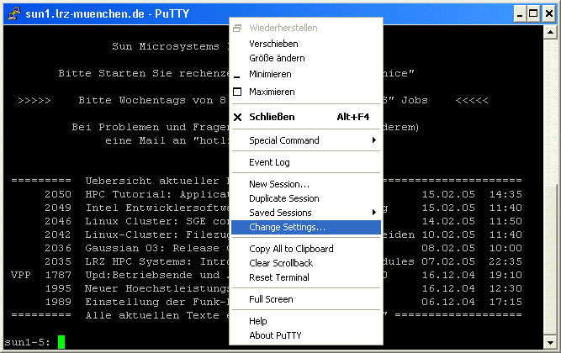
Task: Open PuTTY Help
Action: (x=306, y=321)
